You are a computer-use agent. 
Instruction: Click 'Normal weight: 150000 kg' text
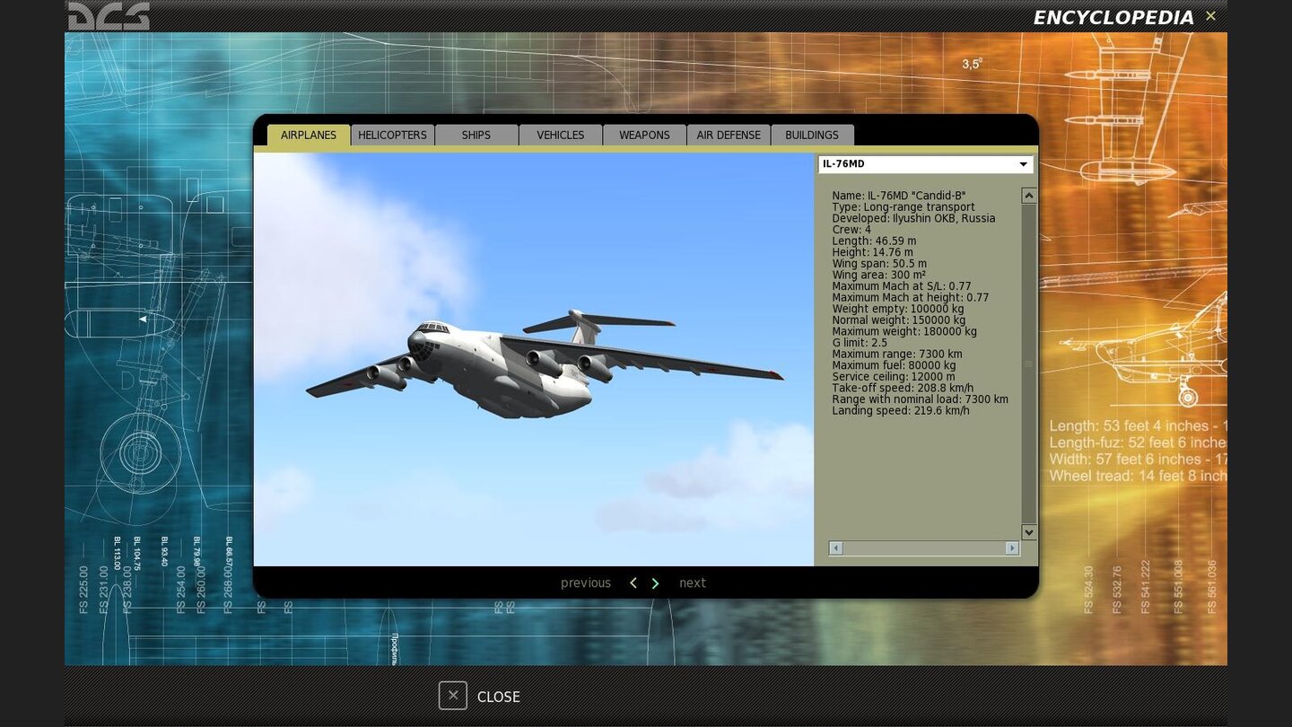pos(899,320)
